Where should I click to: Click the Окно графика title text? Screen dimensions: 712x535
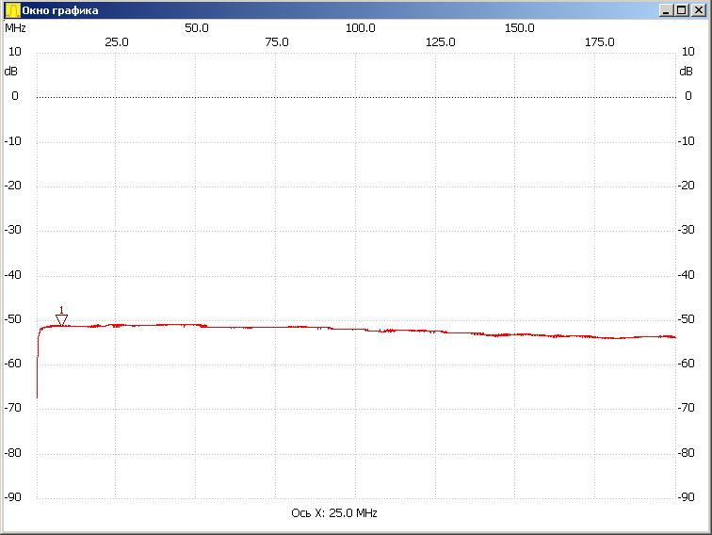click(x=60, y=10)
